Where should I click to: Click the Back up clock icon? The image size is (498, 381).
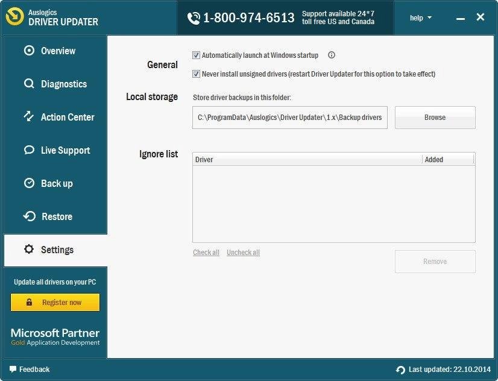(x=29, y=183)
